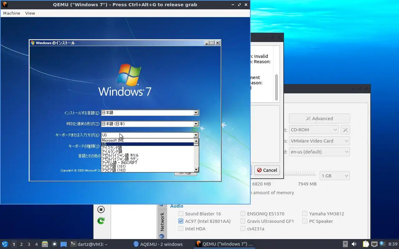Click the Cancel button in the dialog

tap(267, 170)
